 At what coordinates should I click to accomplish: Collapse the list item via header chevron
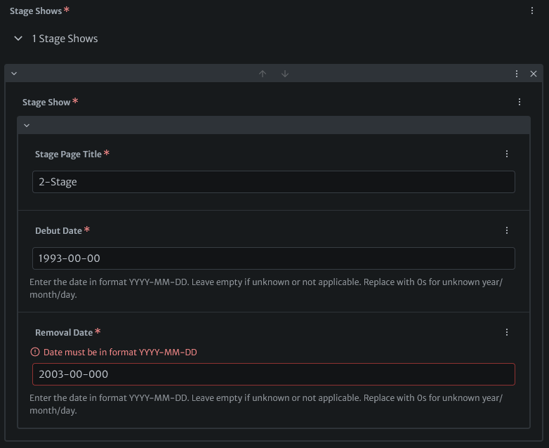pos(14,74)
